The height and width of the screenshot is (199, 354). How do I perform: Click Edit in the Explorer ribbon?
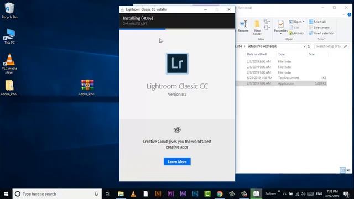coord(294,27)
